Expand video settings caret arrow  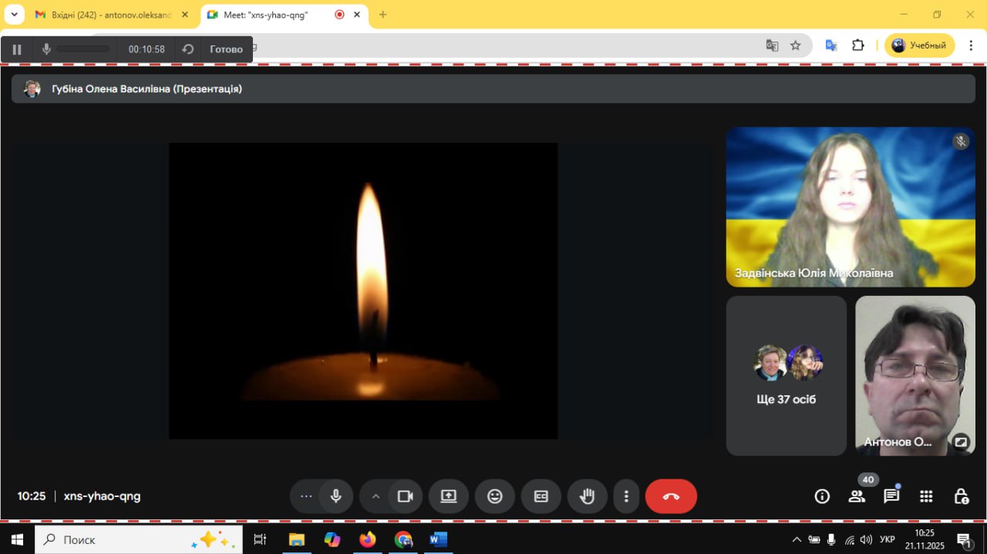coord(376,496)
